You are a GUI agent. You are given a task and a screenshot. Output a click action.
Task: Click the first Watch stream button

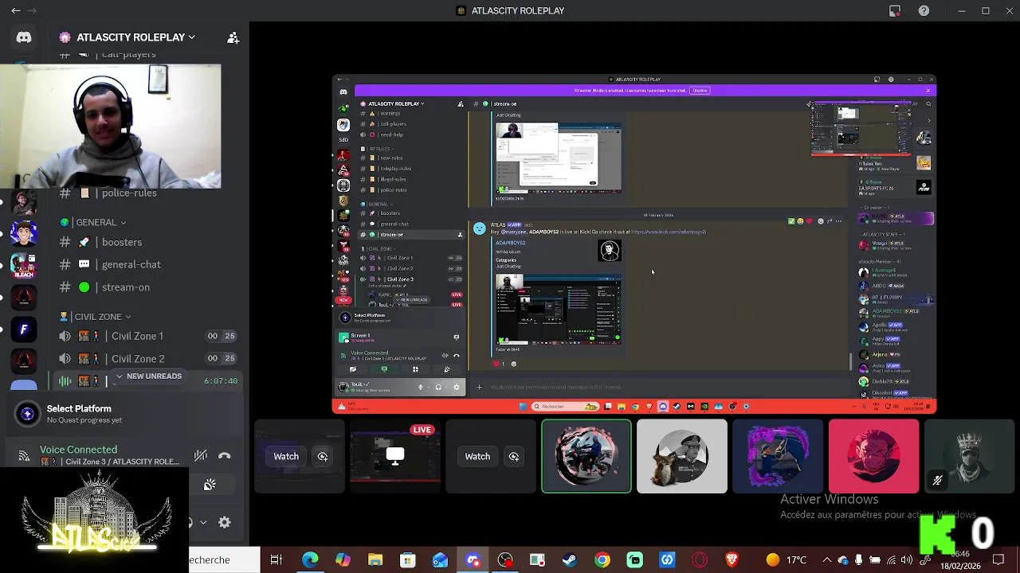(286, 456)
